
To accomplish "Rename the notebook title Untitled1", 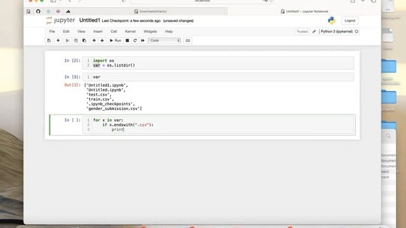I will click(89, 20).
